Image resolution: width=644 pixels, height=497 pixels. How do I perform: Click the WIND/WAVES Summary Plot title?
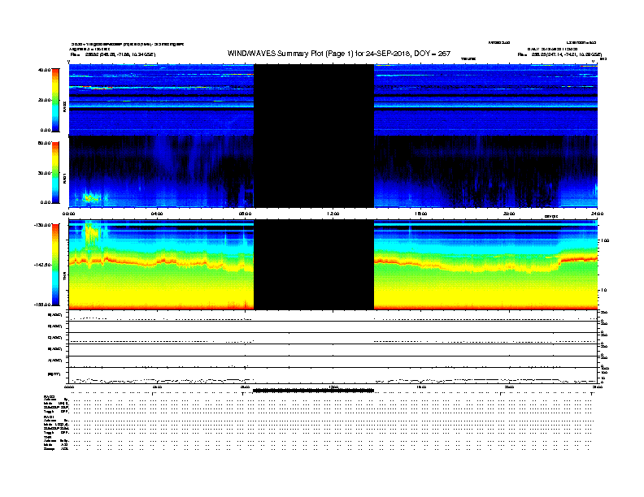tap(339, 54)
